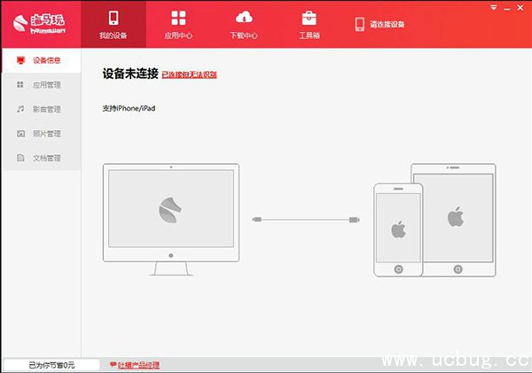The height and width of the screenshot is (373, 532).
Task: Open 文档管理 document section
Action: [42, 158]
